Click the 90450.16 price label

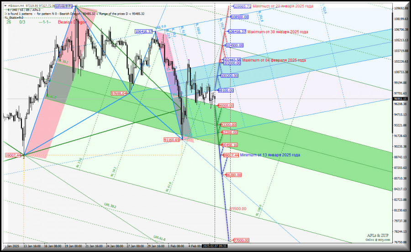tap(229, 145)
